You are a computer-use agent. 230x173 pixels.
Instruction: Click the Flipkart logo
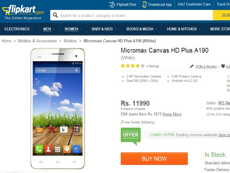click(23, 11)
